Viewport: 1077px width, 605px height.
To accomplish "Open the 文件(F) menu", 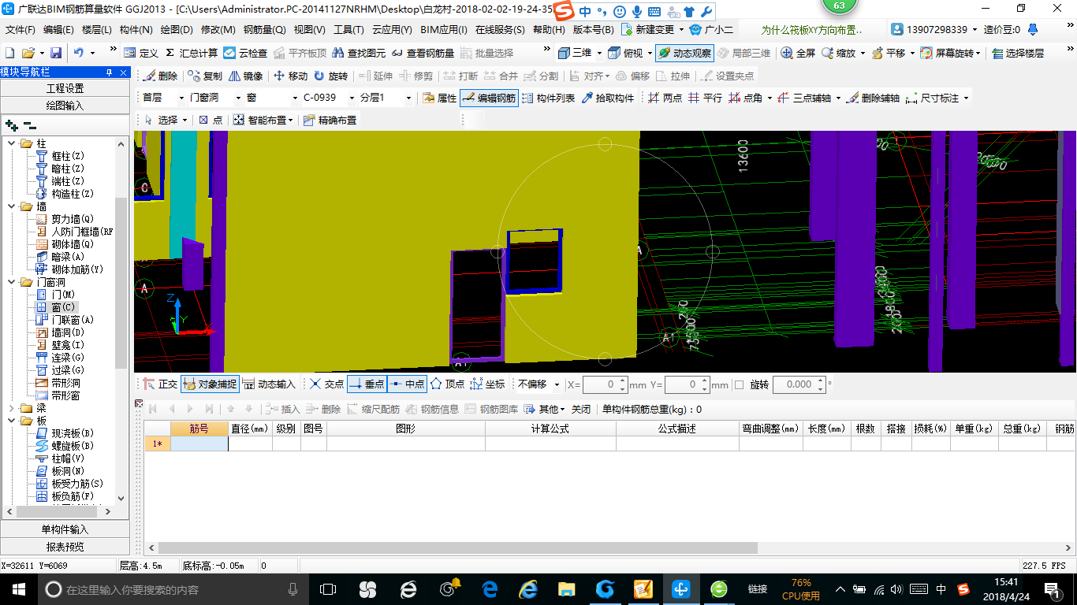I will [x=20, y=30].
